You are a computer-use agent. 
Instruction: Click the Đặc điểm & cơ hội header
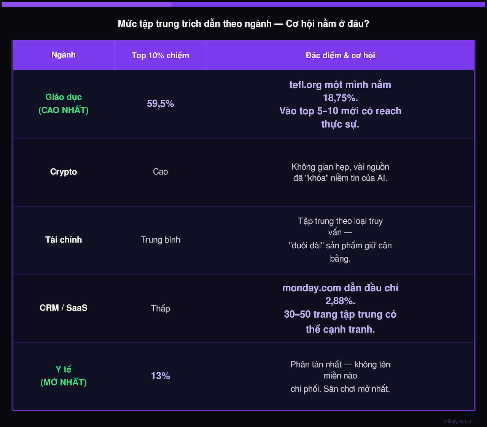[x=340, y=55]
